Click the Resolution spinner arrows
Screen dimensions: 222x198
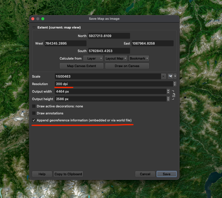[x=174, y=84]
